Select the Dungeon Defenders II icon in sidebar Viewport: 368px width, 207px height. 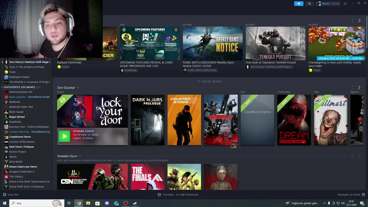pos(6,172)
